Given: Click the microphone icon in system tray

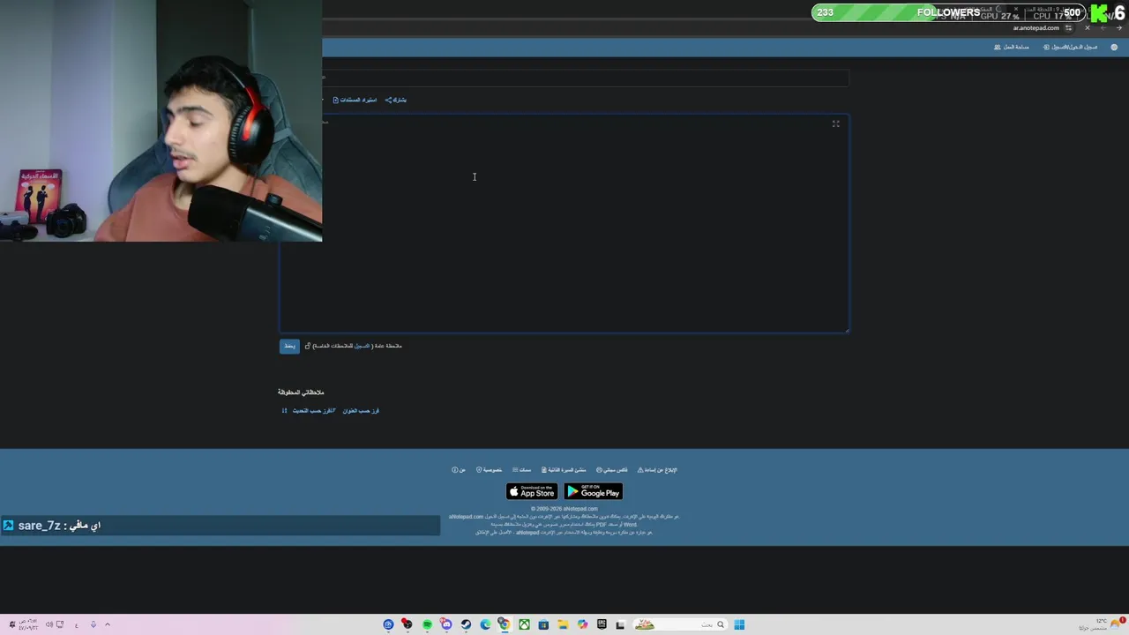Looking at the screenshot, I should [93, 624].
